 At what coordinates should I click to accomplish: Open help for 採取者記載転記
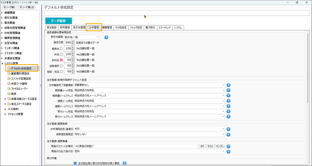pos(228,134)
